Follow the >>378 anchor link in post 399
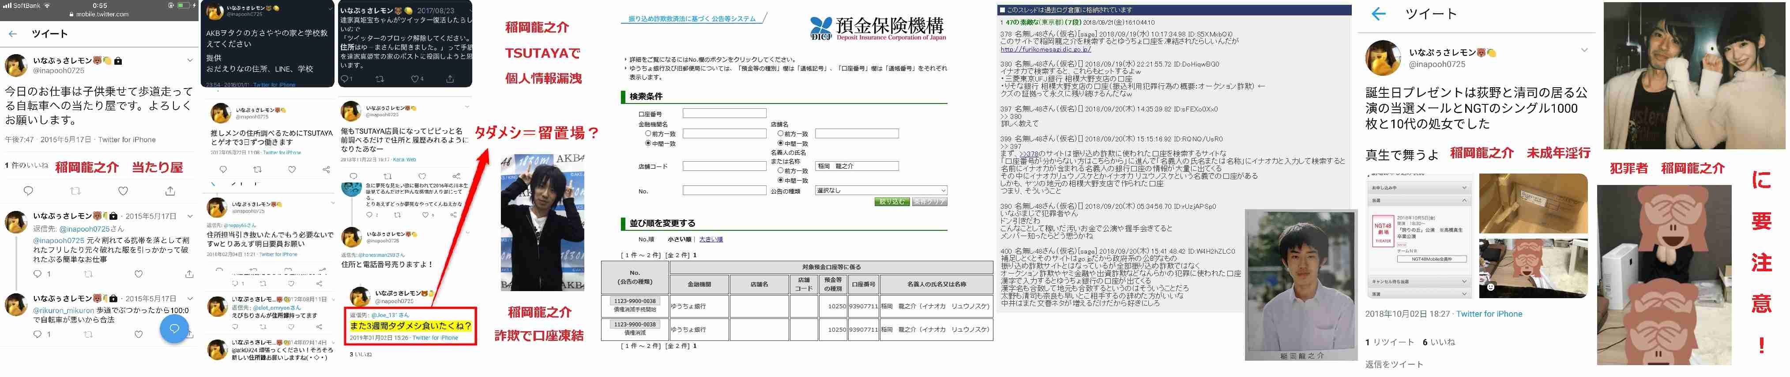The height and width of the screenshot is (377, 1790). coord(1028,154)
